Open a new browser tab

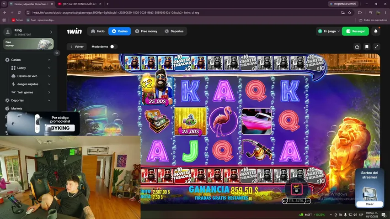point(108,4)
